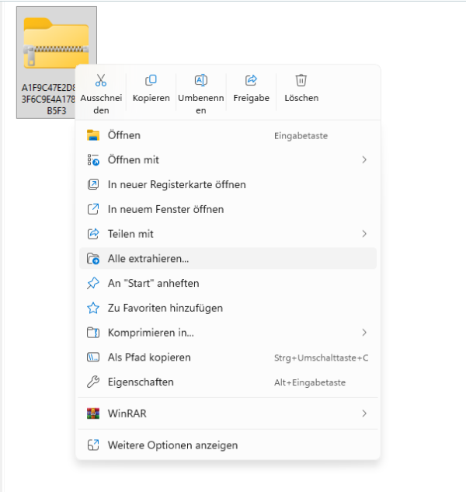This screenshot has width=466, height=492.
Task: Open Eigenschaften of the ZIP file
Action: click(228, 382)
